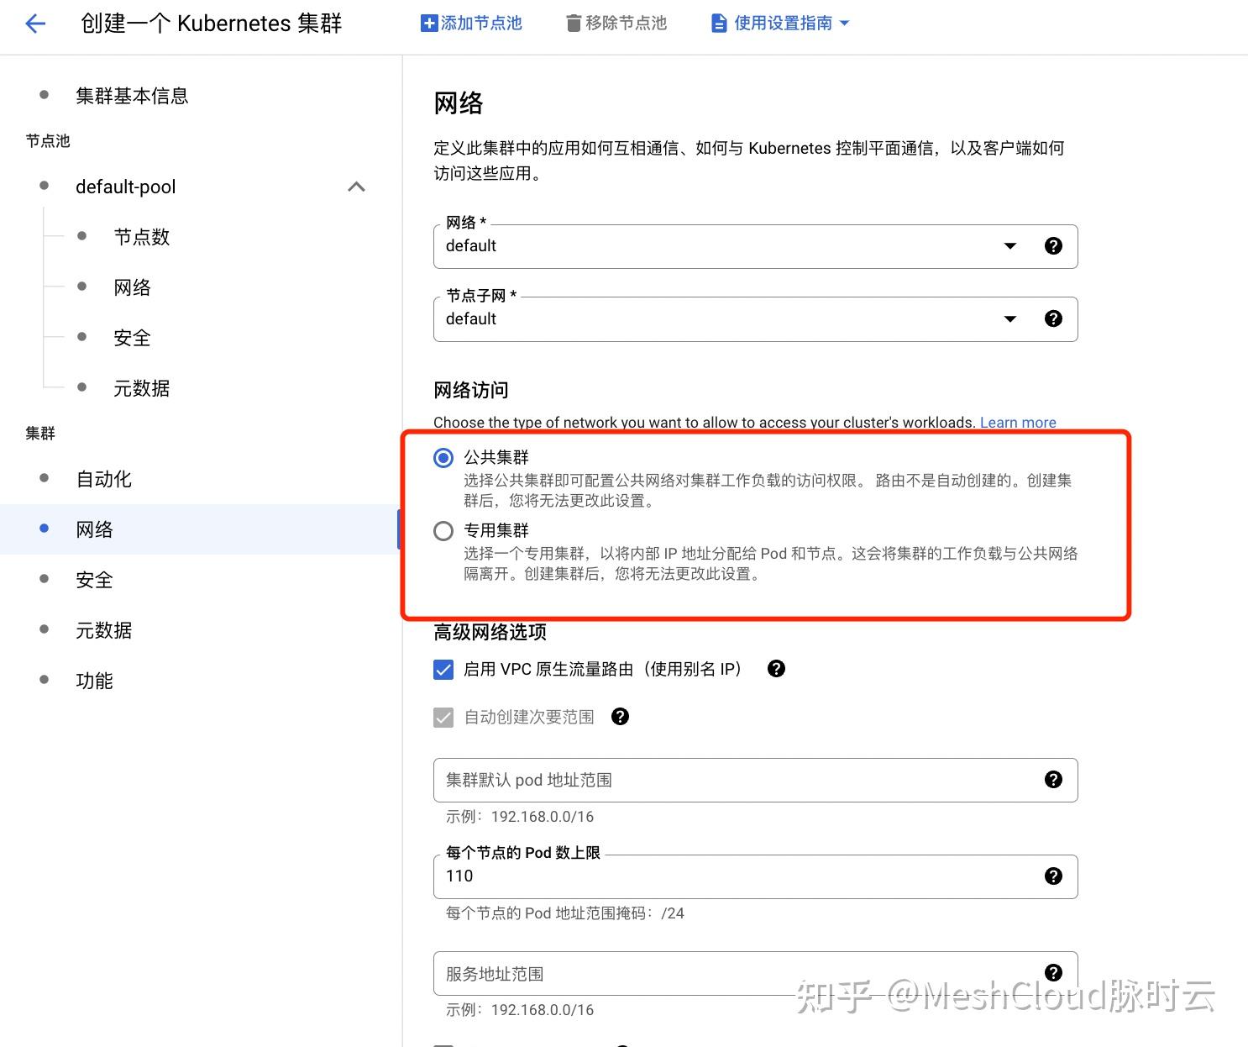Open help for 集群默认 pod 地址范围
The image size is (1248, 1047).
[x=1052, y=779]
